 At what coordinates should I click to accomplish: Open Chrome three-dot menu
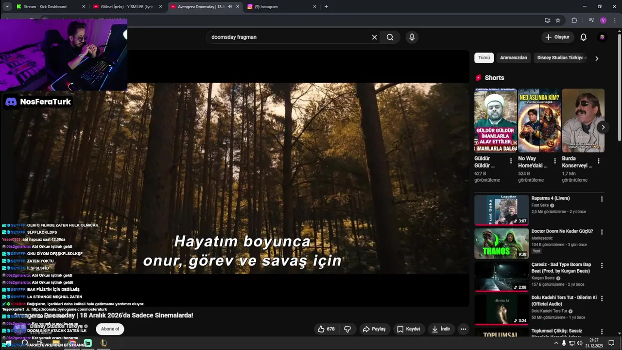[615, 20]
